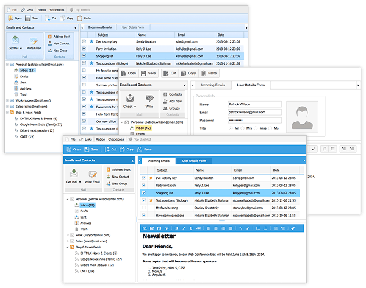Click Write Email icon in the front window
Viewport: 366px width, 288px height.
pos(93,174)
